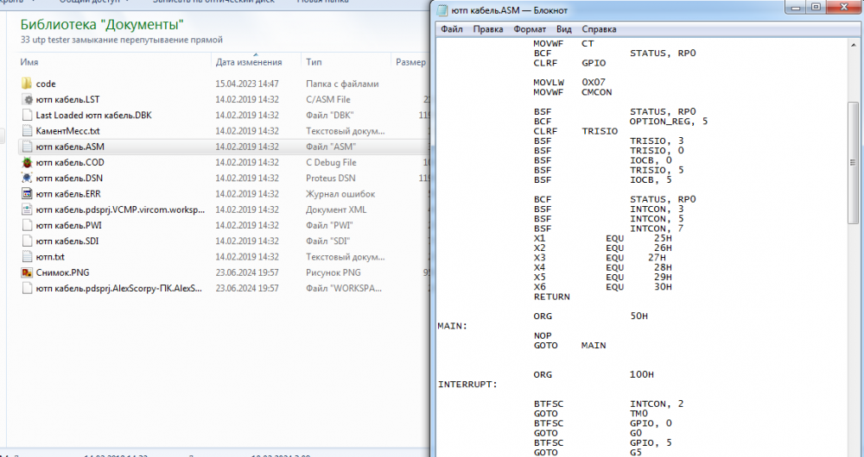Screen dimensions: 864x457
Task: Click the ютп кабель.COD debug file icon
Action: coord(26,162)
